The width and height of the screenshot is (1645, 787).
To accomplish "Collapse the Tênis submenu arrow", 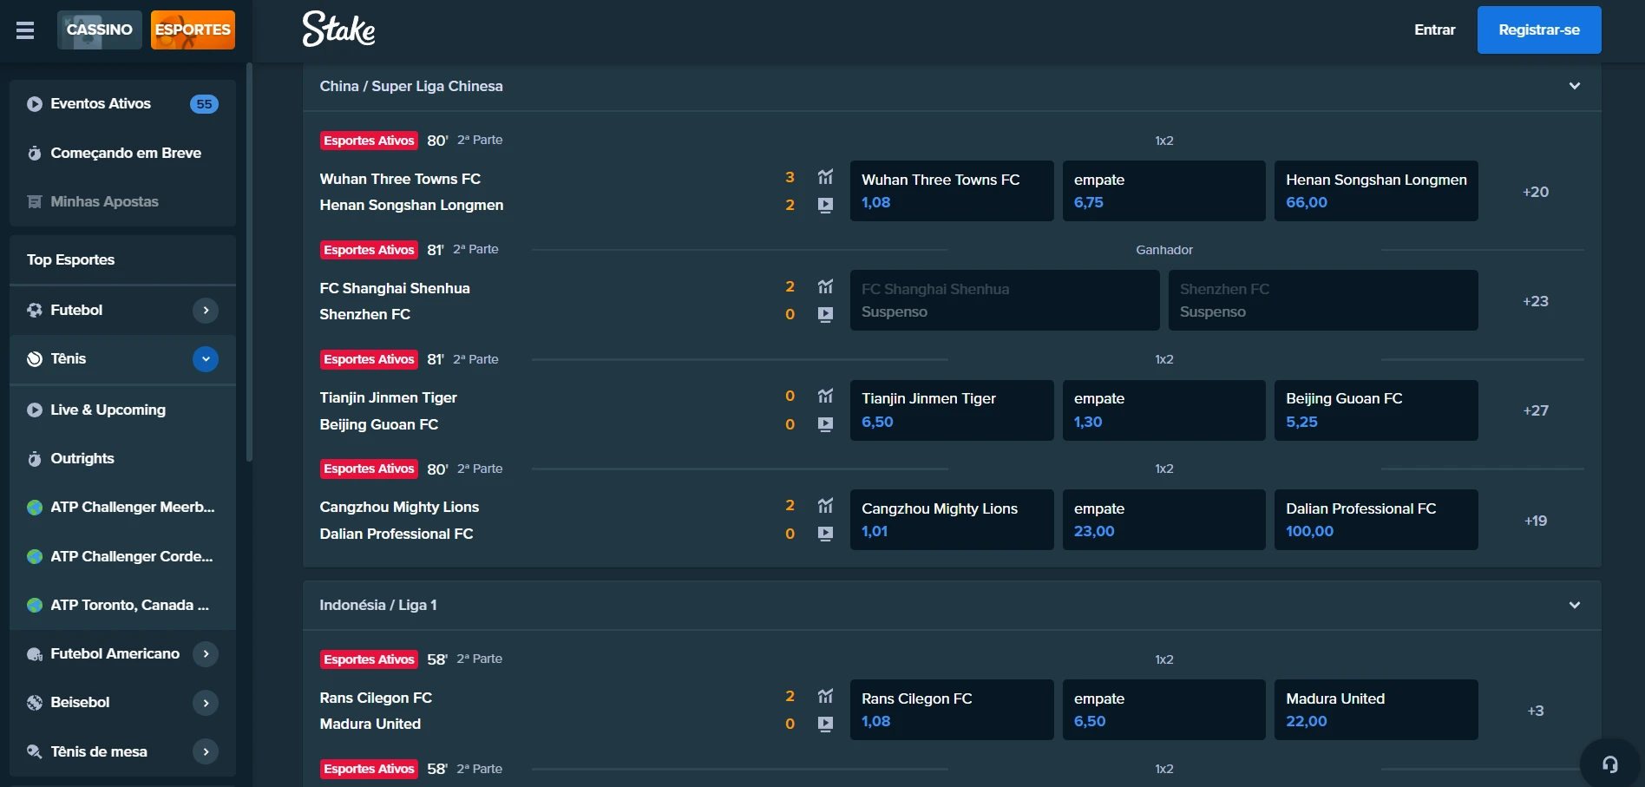I will (206, 359).
